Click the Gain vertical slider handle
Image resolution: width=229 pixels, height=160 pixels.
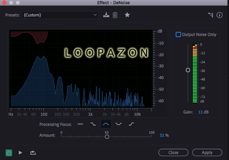(x=188, y=70)
